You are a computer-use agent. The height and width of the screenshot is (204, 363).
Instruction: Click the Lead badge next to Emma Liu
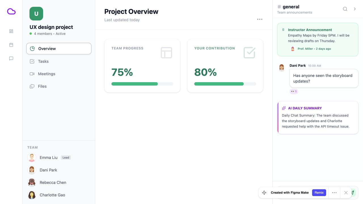66,158
